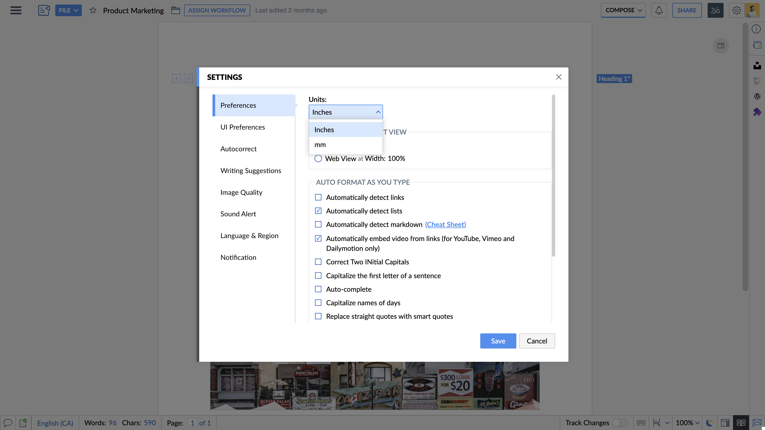The height and width of the screenshot is (430, 765).
Task: Open the 100% zoom level dropdown
Action: click(688, 423)
